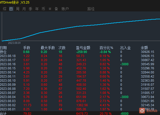Switch to the 季 quarterly tab
The image size is (160, 115).
click(30, 9)
